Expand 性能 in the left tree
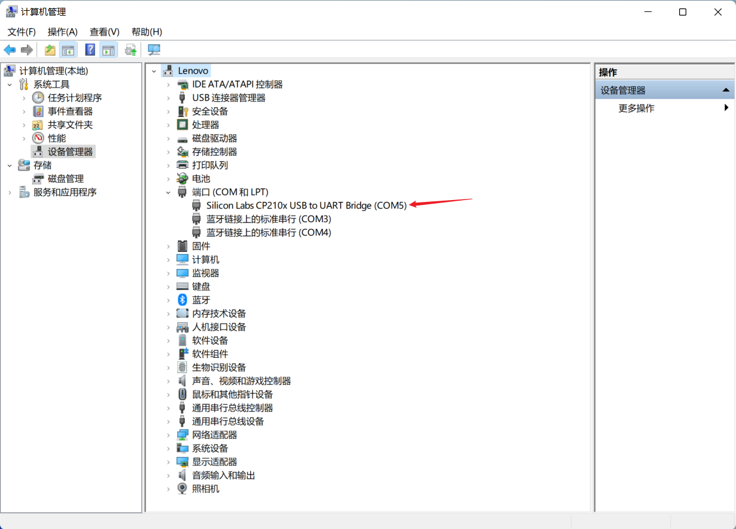The image size is (736, 529). tap(24, 138)
